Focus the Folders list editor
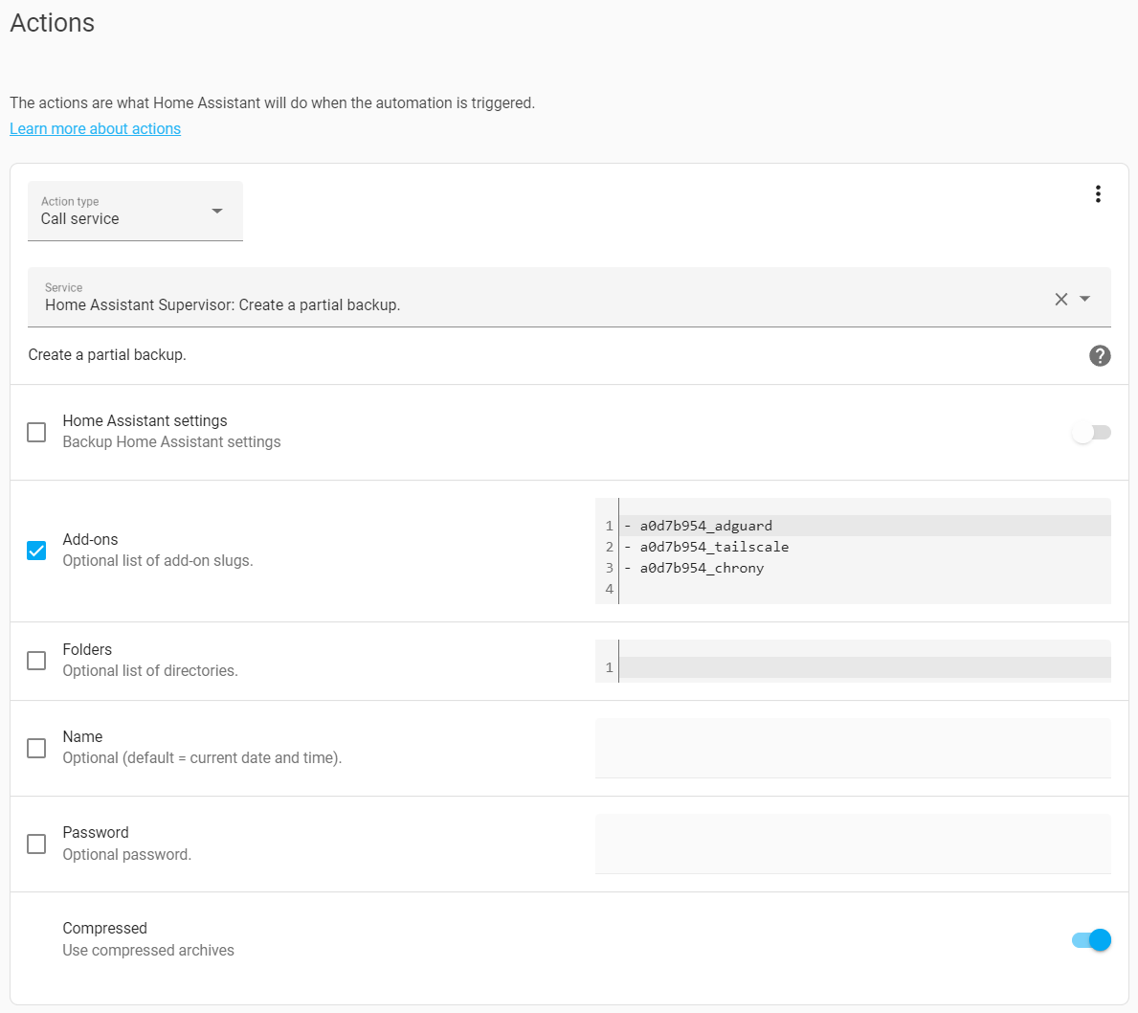 pyautogui.click(x=853, y=661)
